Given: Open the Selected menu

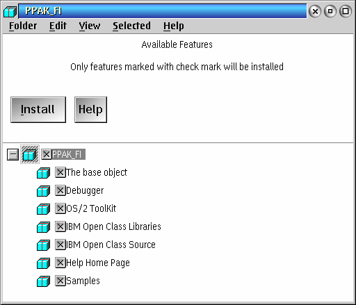Looking at the screenshot, I should [x=131, y=26].
